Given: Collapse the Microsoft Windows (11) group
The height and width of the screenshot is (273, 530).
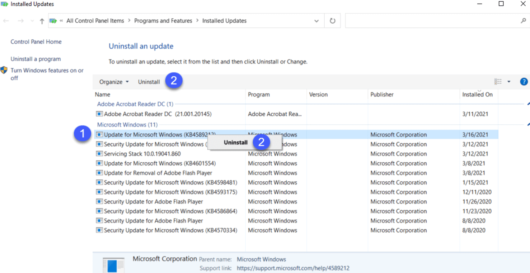Looking at the screenshot, I should [x=528, y=125].
